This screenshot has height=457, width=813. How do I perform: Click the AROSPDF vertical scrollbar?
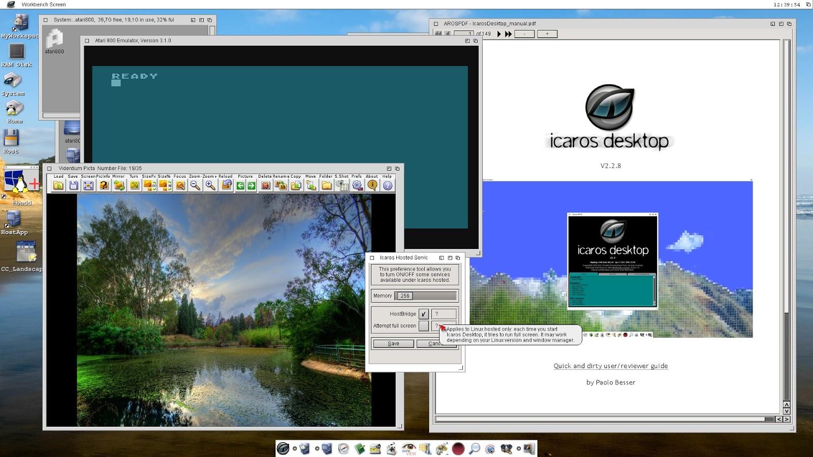coord(787,219)
